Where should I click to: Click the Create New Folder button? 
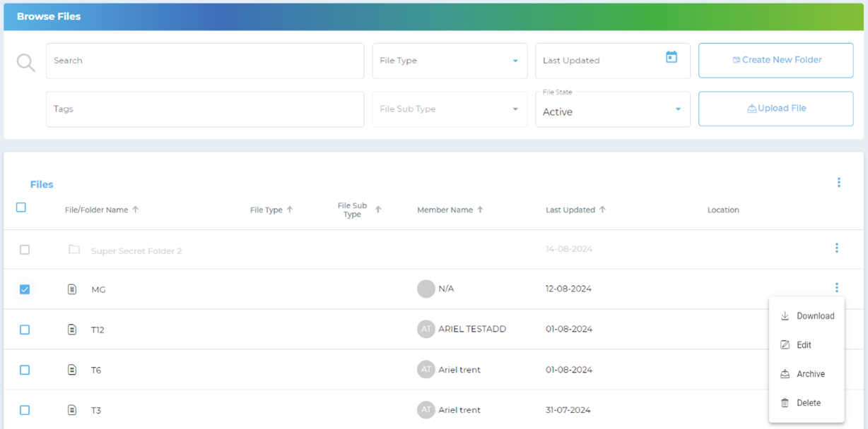coord(775,61)
